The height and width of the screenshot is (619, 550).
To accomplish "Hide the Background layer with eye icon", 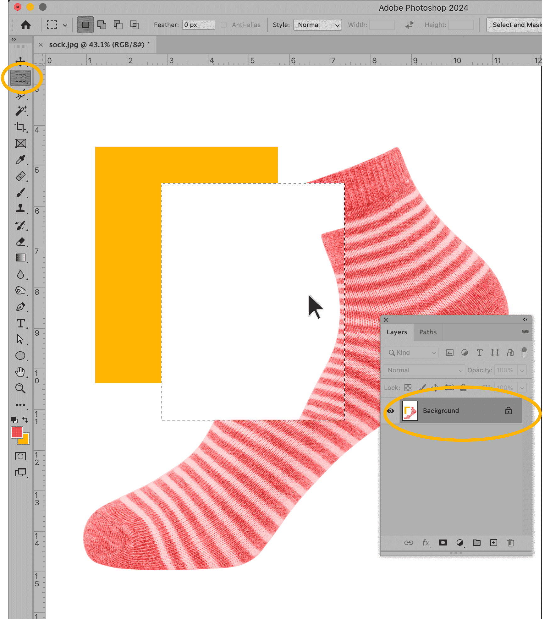I will (x=391, y=411).
